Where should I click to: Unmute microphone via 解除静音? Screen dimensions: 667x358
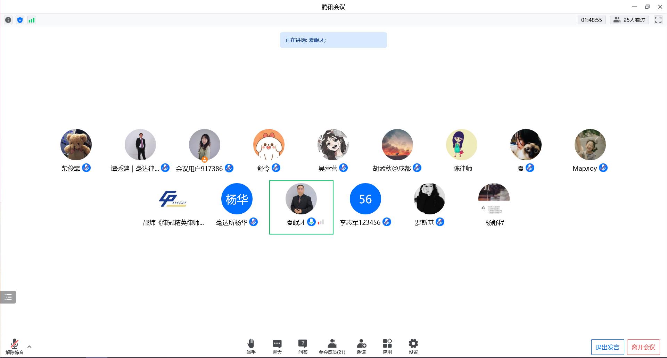[x=15, y=347]
